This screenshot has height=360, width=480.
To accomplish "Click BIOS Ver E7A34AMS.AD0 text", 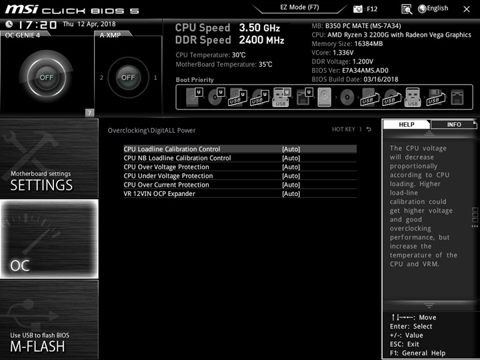I will (x=350, y=71).
